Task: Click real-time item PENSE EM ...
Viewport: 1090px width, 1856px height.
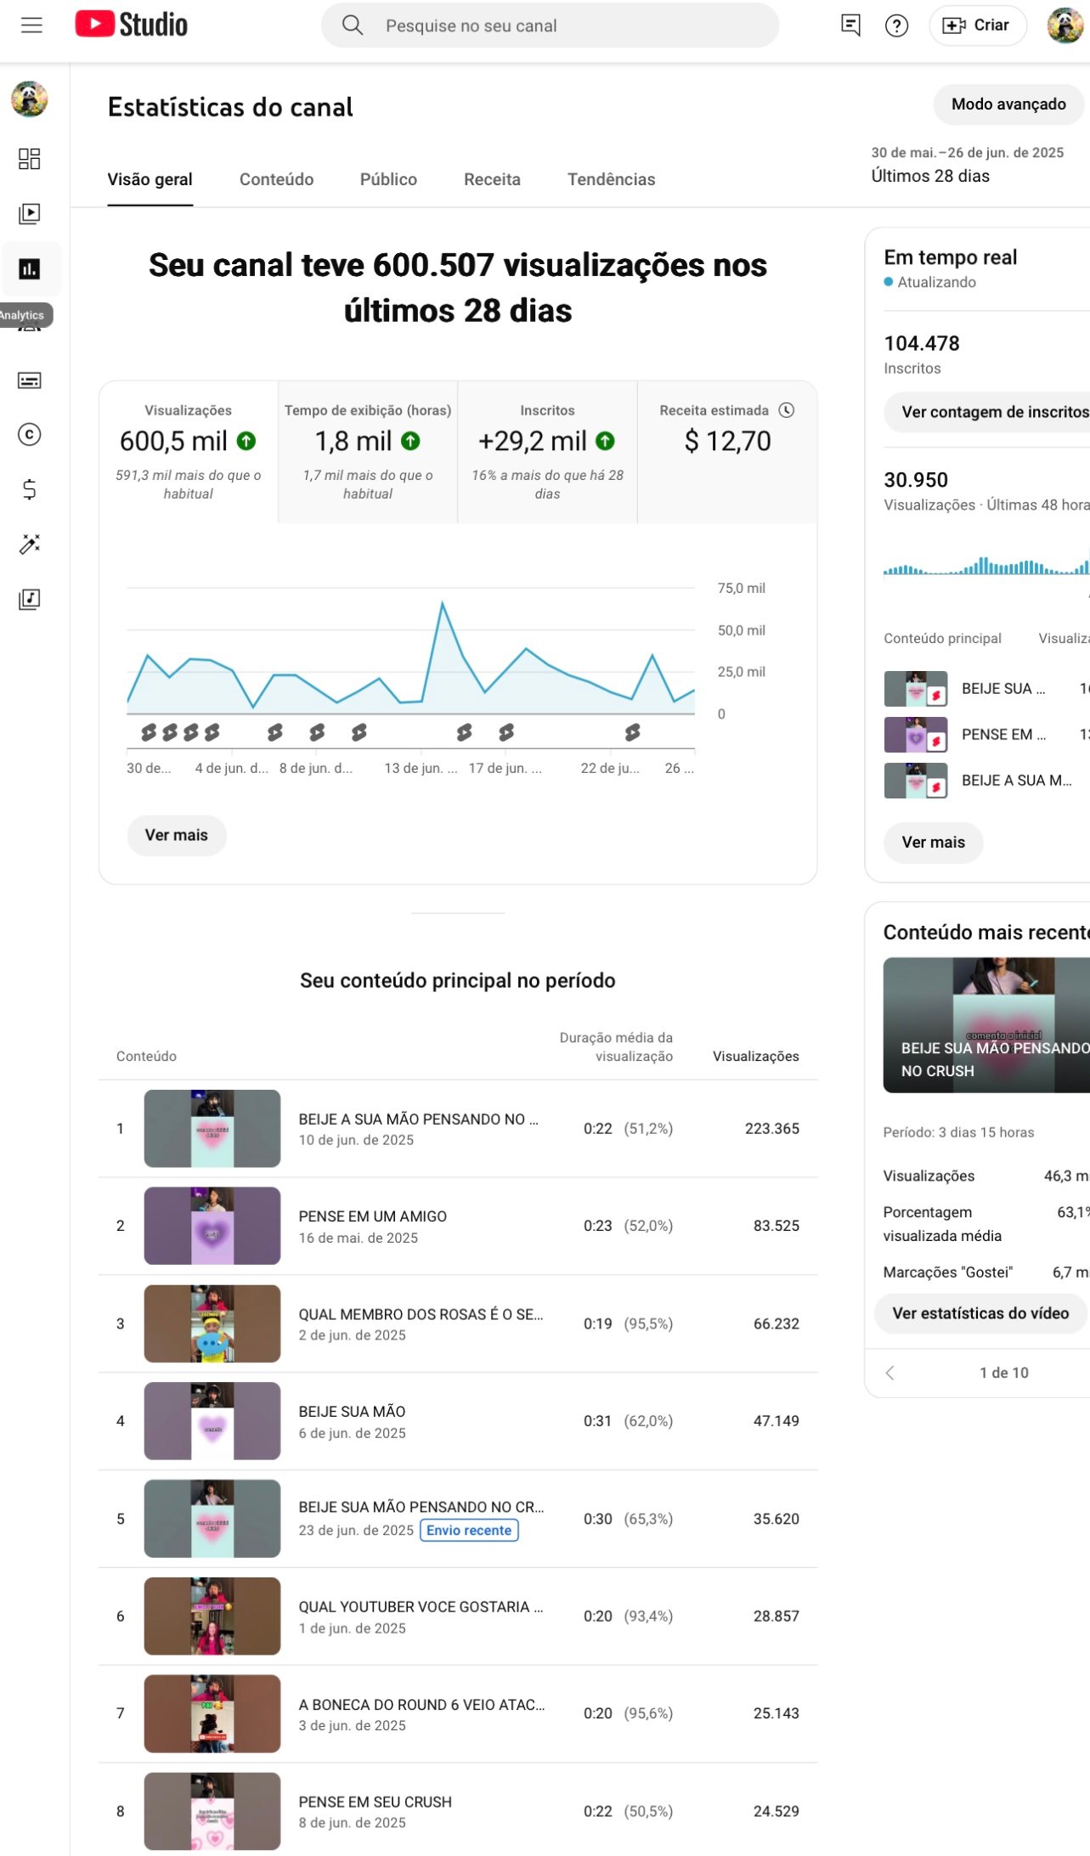Action: (x=986, y=735)
